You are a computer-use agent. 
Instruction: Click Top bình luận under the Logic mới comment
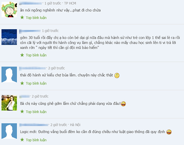tap(36, 140)
